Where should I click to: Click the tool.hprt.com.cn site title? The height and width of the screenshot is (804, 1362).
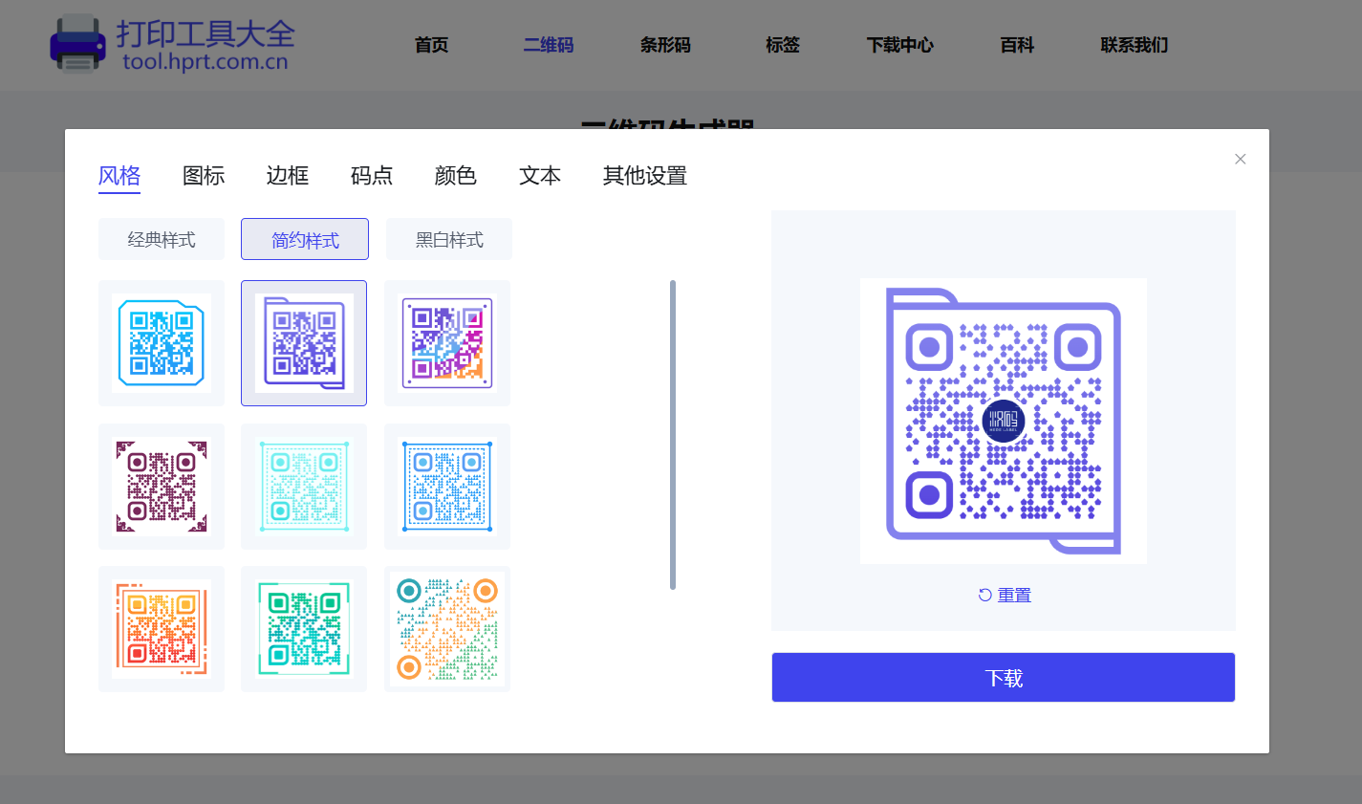[x=205, y=62]
